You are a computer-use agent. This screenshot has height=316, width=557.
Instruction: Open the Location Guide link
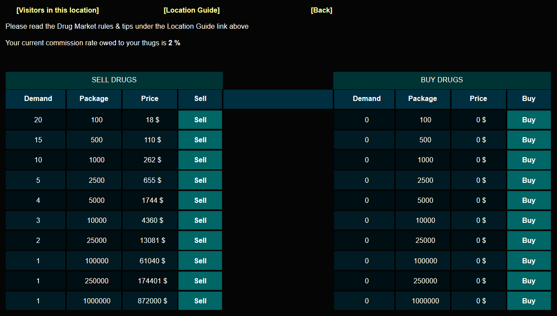tap(191, 10)
